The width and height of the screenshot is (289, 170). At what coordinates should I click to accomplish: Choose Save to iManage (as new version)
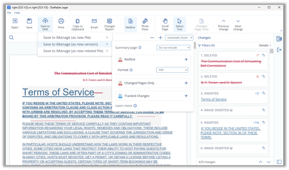pos(75,44)
